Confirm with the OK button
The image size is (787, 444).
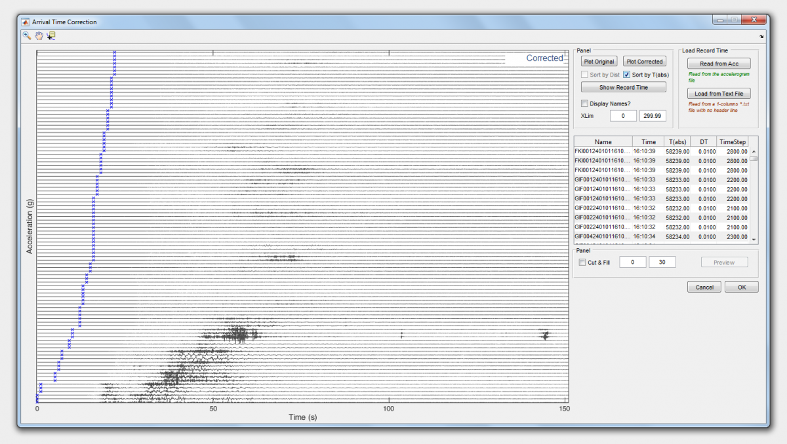click(741, 287)
